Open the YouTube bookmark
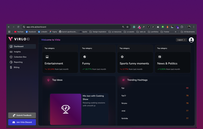The image size is (203, 129). 19,32
